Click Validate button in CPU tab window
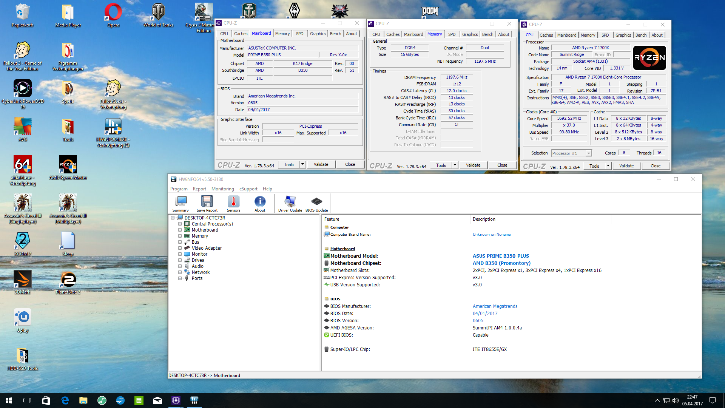 (x=626, y=166)
